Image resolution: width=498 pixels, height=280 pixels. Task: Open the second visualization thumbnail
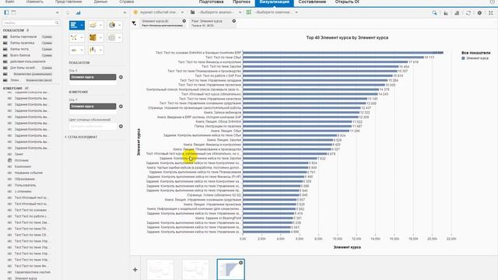click(x=195, y=270)
